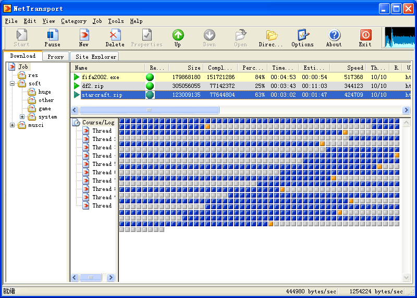Select the res folder in tree
417x298 pixels.
click(28, 75)
